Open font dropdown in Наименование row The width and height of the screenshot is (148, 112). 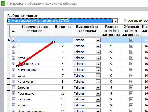coord(98,70)
